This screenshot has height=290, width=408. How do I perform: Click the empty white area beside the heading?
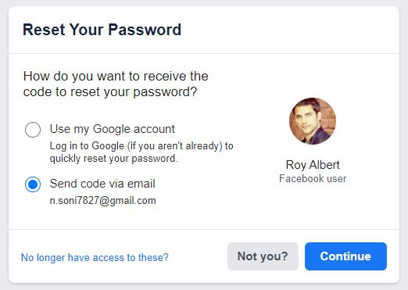tap(289, 30)
